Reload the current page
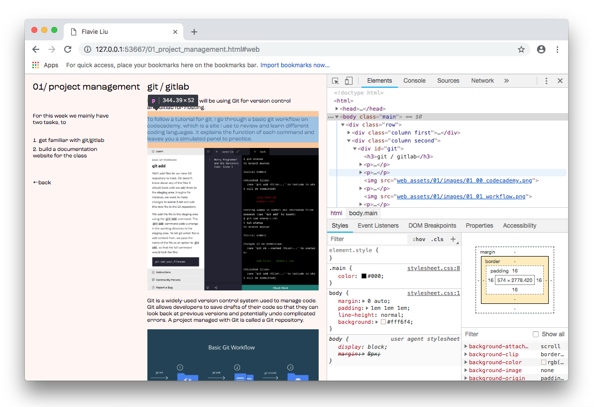This screenshot has width=594, height=407. coord(68,49)
